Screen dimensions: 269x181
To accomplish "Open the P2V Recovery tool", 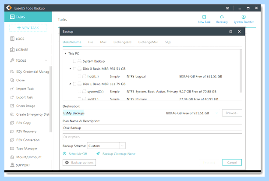I will [23, 131].
